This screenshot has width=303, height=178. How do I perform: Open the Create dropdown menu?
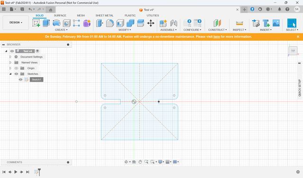pos(61,30)
